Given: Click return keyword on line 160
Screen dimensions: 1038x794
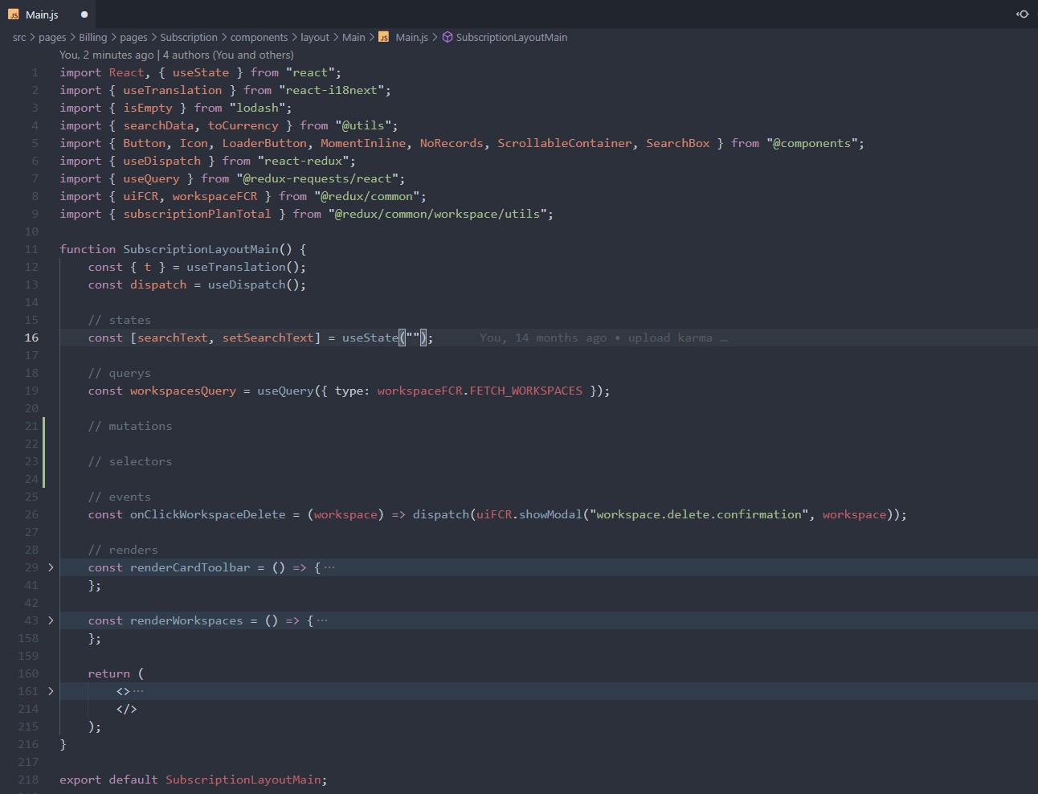Looking at the screenshot, I should click(109, 673).
